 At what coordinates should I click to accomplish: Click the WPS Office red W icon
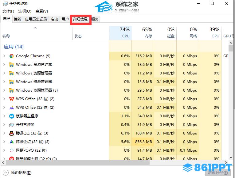pyautogui.click(x=12, y=99)
